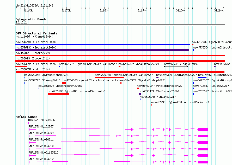
Task: Open nsv4284665 gnomAD variant label
Action: tap(91, 80)
